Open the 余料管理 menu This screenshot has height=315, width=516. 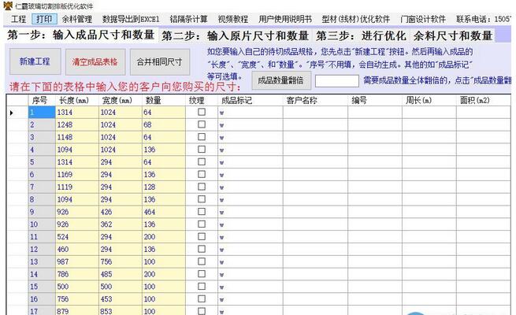coord(77,19)
